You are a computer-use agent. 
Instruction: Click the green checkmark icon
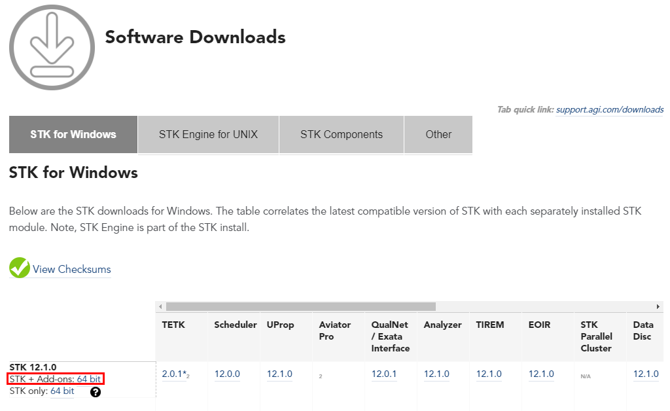[20, 268]
